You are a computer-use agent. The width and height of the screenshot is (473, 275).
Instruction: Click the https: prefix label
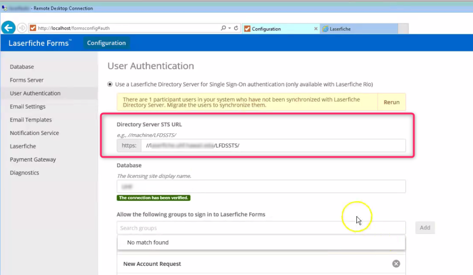tap(129, 145)
